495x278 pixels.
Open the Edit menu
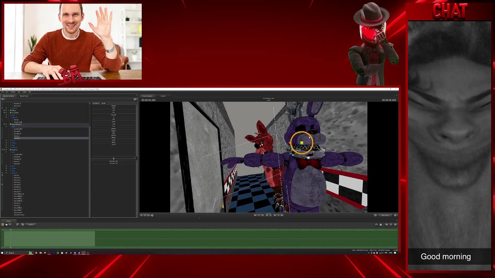[x=7, y=92]
